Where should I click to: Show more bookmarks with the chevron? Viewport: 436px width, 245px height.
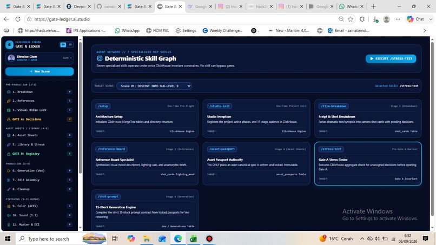click(x=425, y=31)
